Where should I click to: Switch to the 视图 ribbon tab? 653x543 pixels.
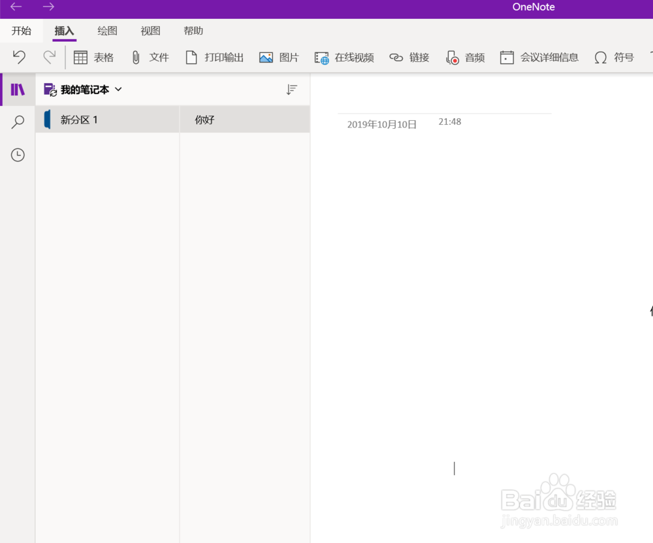[150, 31]
